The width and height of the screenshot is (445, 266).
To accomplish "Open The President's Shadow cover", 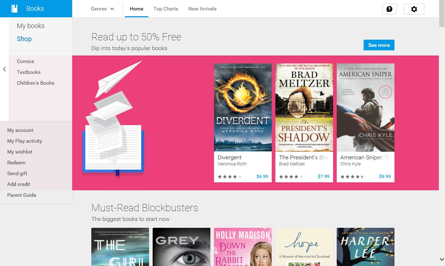I will coord(304,107).
